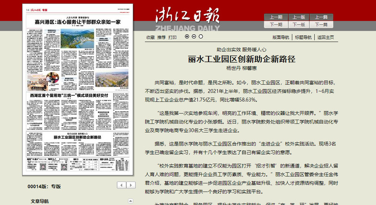The height and width of the screenshot is (205, 376).
Task: Open 下一期 next issue
Action: 276,24
